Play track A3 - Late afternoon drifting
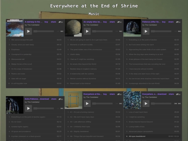 [x=94, y=122]
